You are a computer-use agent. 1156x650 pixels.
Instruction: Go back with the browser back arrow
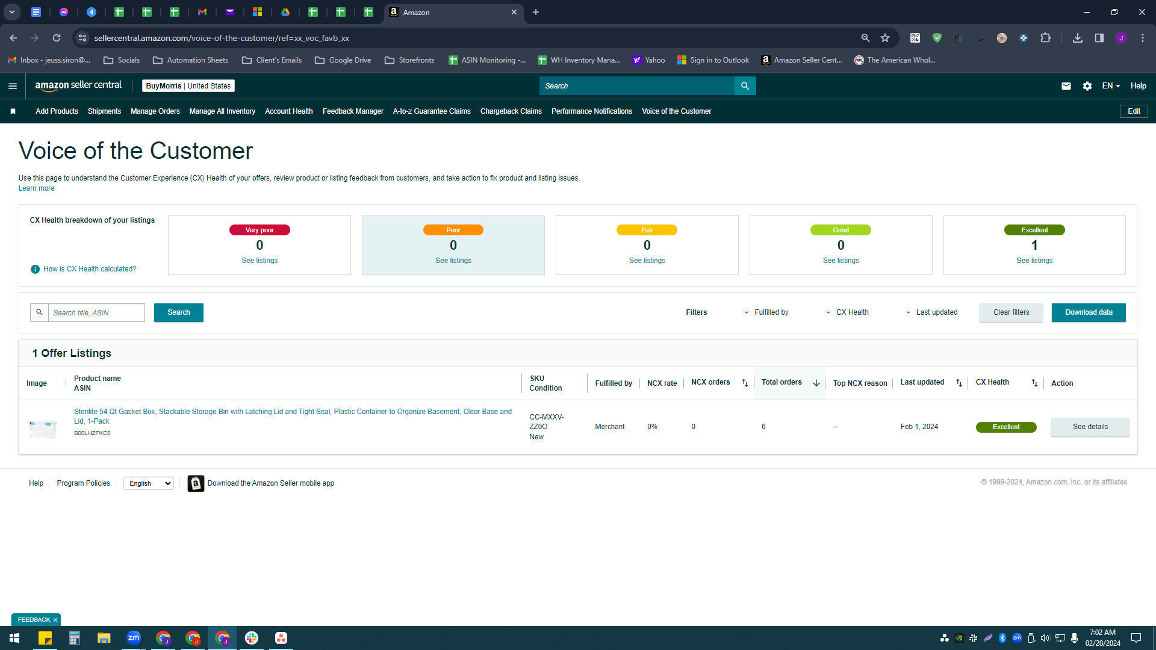pyautogui.click(x=13, y=38)
